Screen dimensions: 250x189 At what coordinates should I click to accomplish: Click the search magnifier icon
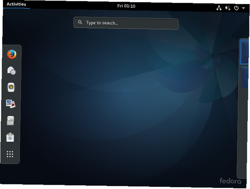pyautogui.click(x=80, y=22)
